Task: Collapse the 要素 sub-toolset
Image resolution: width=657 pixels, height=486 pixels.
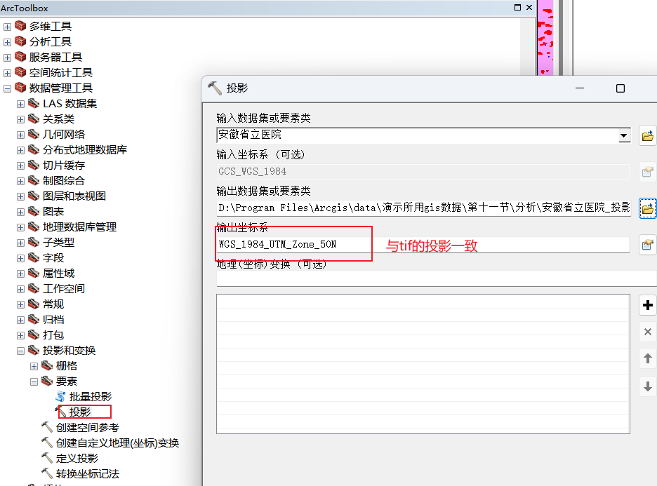Action: (x=34, y=382)
